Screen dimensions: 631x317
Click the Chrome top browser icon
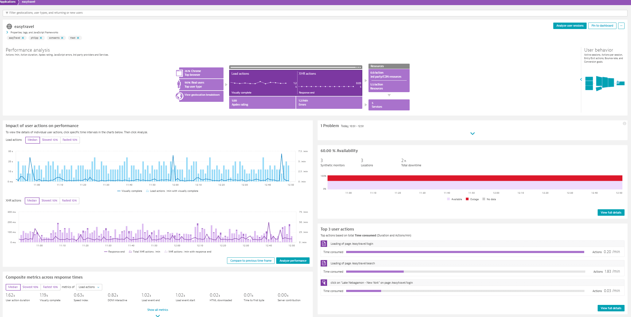179,73
